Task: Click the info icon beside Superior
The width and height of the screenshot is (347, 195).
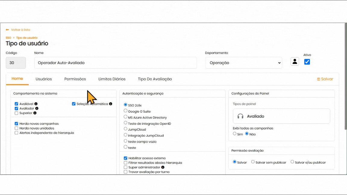Action: (x=35, y=113)
